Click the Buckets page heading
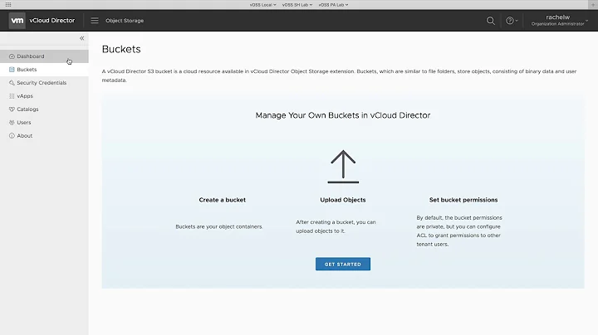Image resolution: width=598 pixels, height=335 pixels. pos(121,49)
